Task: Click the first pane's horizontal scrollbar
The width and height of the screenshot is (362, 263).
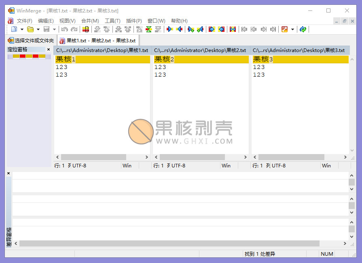Action: coord(93,157)
